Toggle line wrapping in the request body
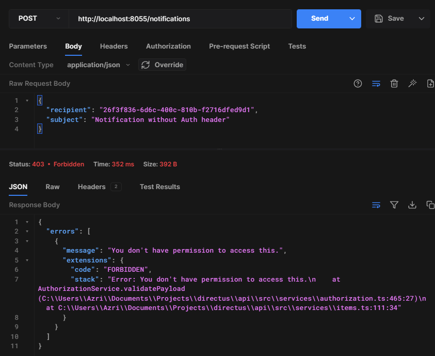This screenshot has width=435, height=356. [376, 83]
